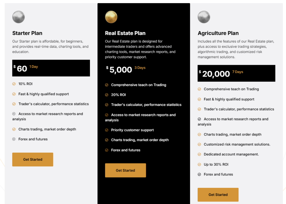Click the Real Estate Plan gold coin icon
This screenshot has height=204, width=286.
(x=111, y=17)
